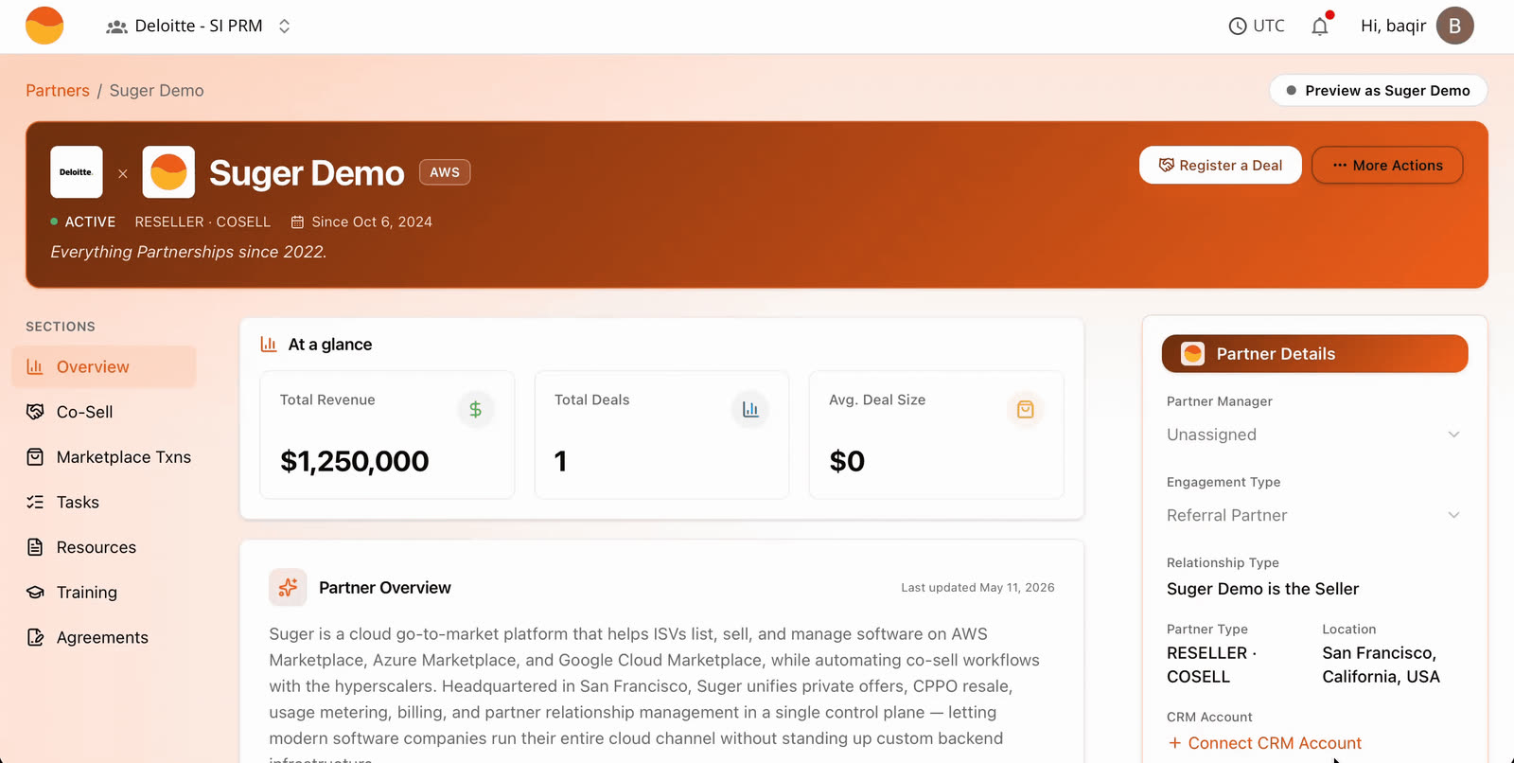Click Preview as Suger Demo
This screenshot has height=763, width=1514.
(1379, 91)
